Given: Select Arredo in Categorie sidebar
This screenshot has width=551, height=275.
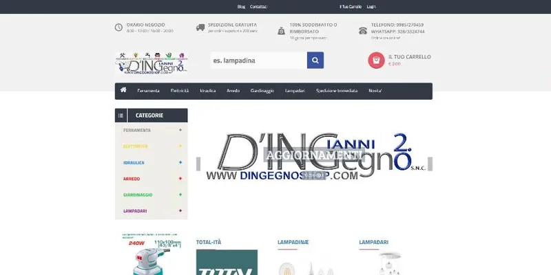Looking at the screenshot, I should pos(132,179).
